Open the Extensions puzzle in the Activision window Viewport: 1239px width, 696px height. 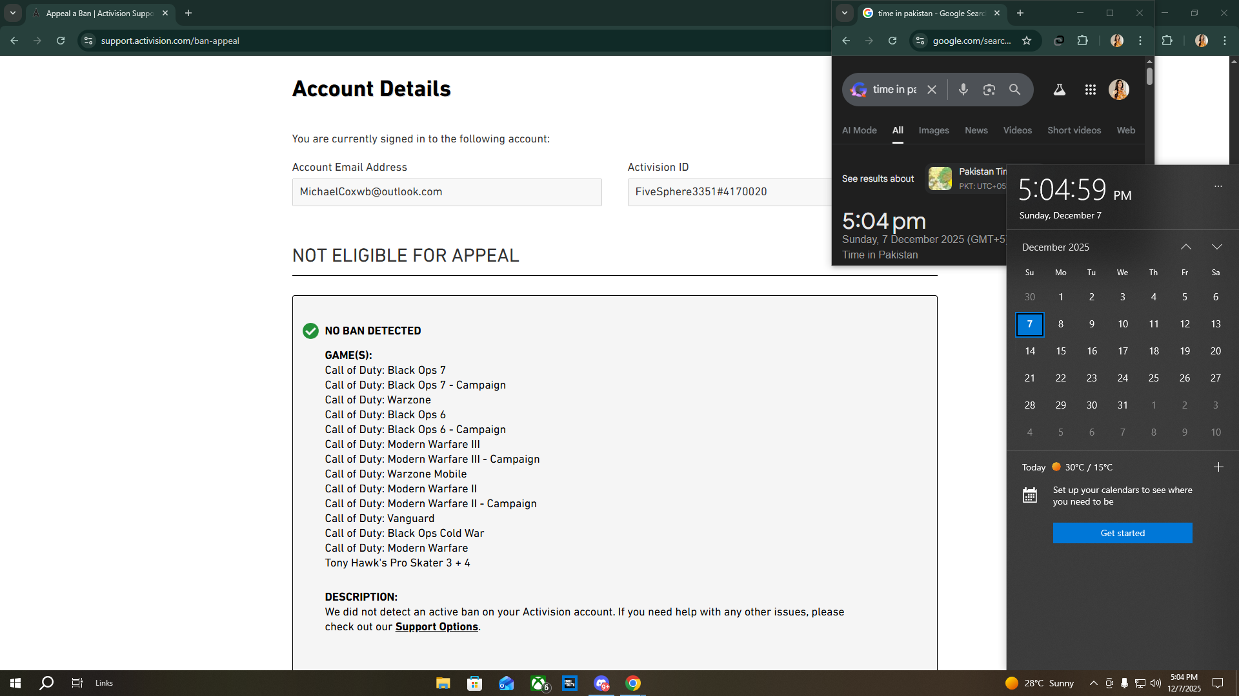click(x=1167, y=41)
